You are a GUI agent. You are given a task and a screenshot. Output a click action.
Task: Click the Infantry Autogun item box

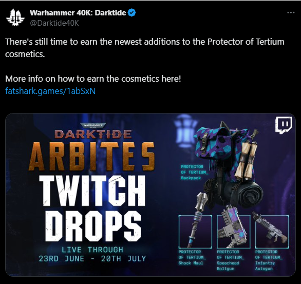point(272,232)
